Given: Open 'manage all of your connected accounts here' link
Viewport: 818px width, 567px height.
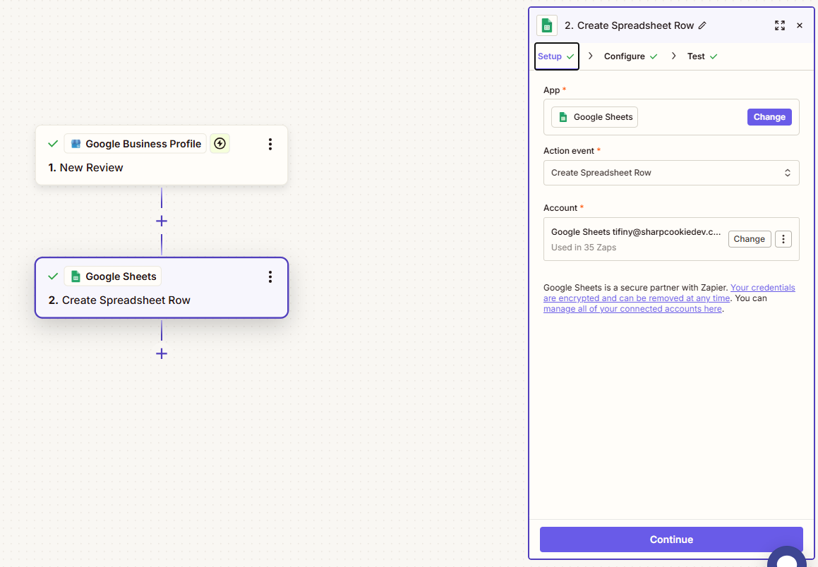Looking at the screenshot, I should tap(632, 309).
